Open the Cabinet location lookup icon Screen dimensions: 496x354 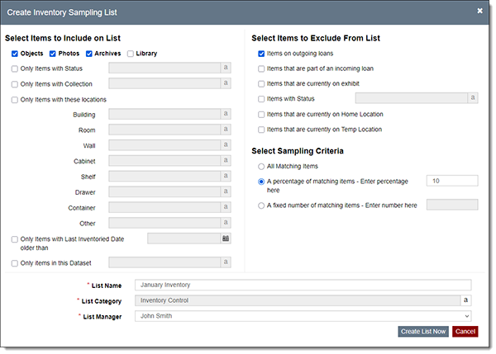pyautogui.click(x=225, y=160)
